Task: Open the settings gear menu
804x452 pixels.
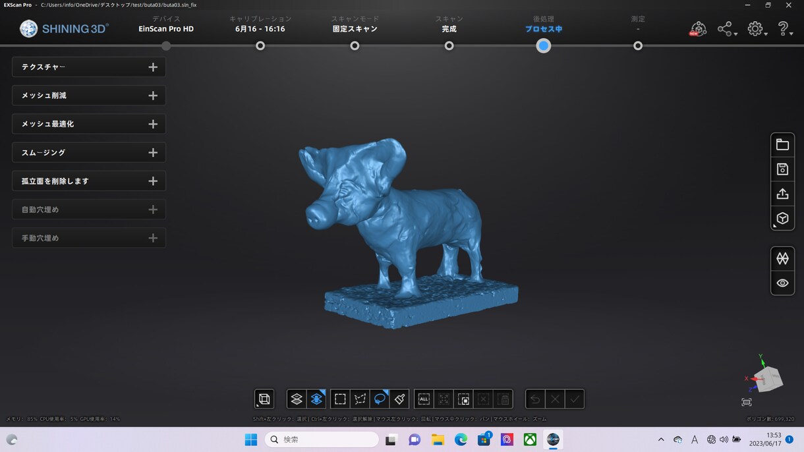Action: pos(756,29)
